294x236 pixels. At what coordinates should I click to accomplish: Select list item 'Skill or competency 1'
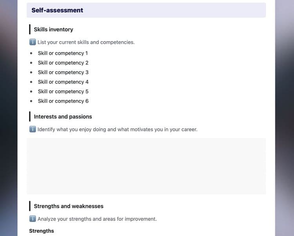[x=63, y=53]
